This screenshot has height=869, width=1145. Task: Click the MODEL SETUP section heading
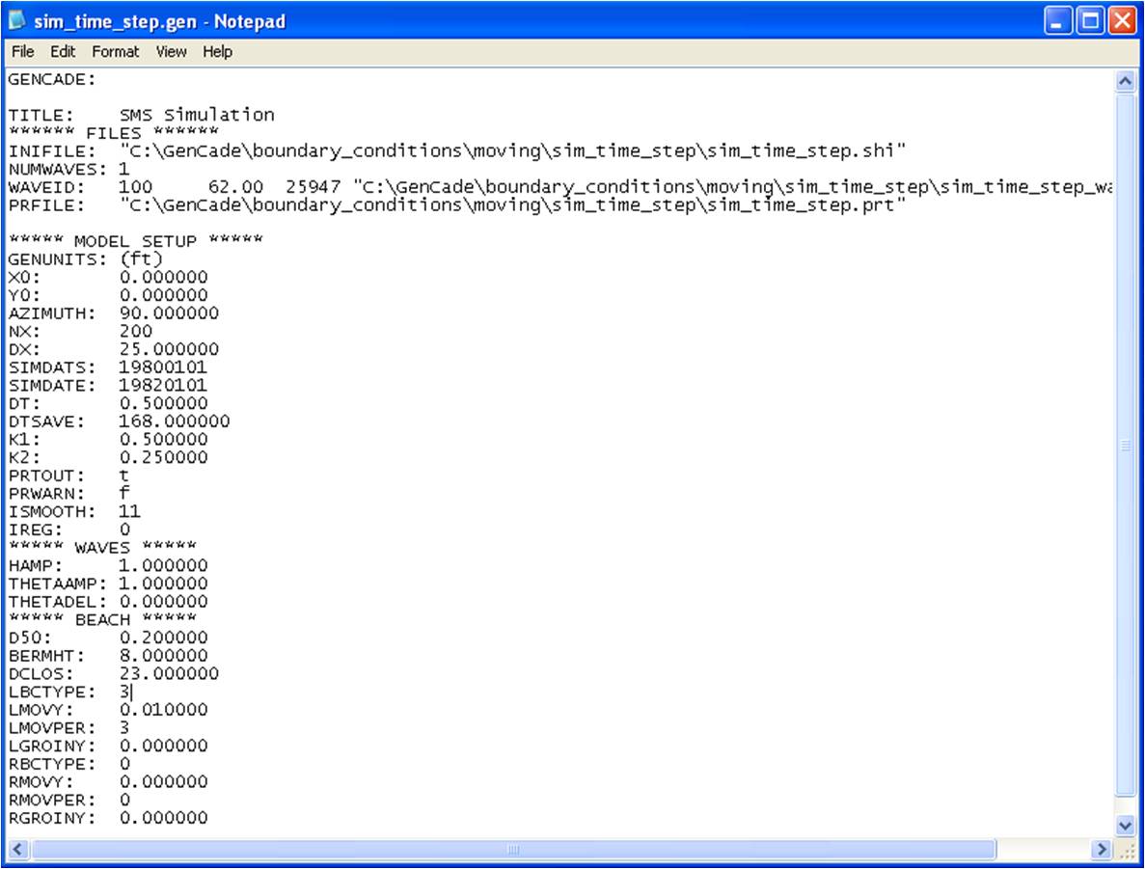coord(136,241)
